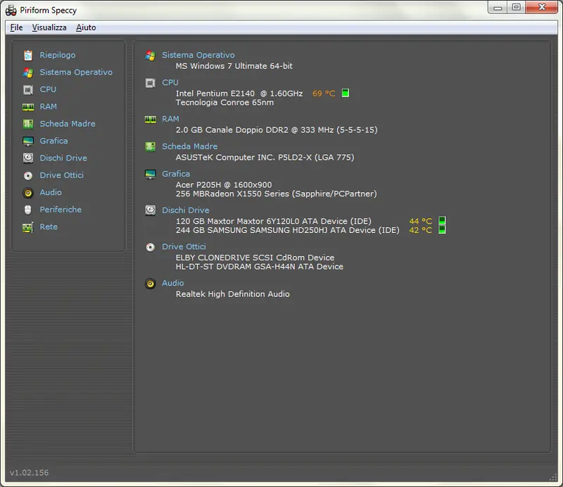Click the Samsung drive 42 °C temperature indicator

pos(443,230)
